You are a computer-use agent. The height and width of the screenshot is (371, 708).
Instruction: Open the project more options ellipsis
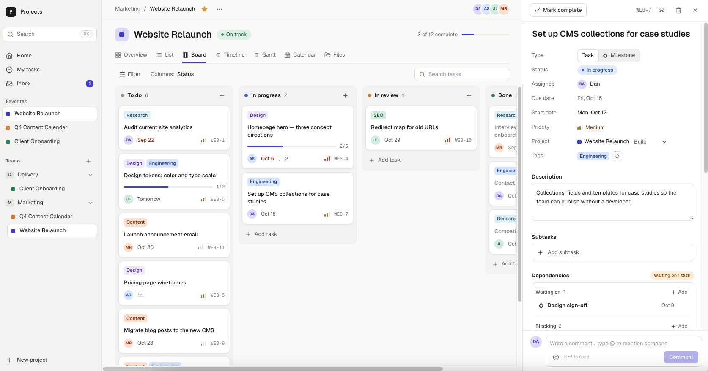(x=220, y=9)
